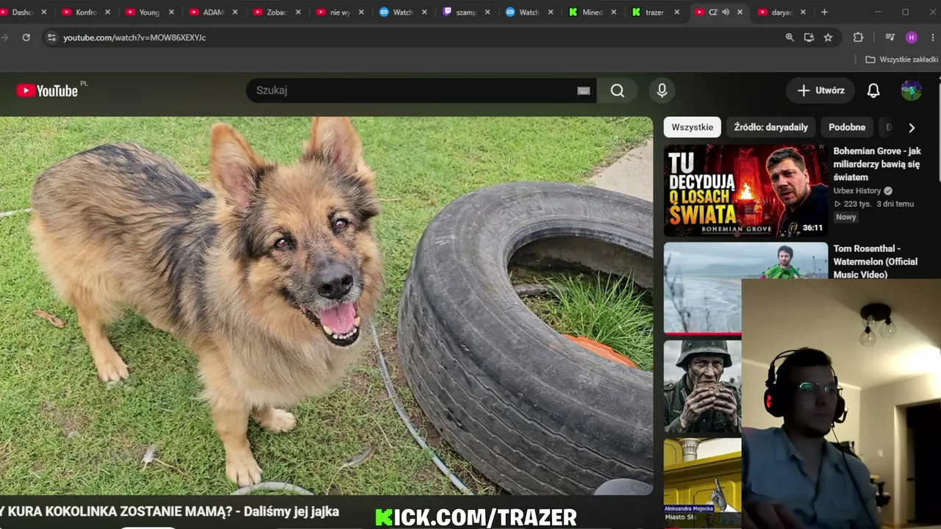The image size is (941, 529).
Task: Open YouTube notifications bell
Action: 873,90
